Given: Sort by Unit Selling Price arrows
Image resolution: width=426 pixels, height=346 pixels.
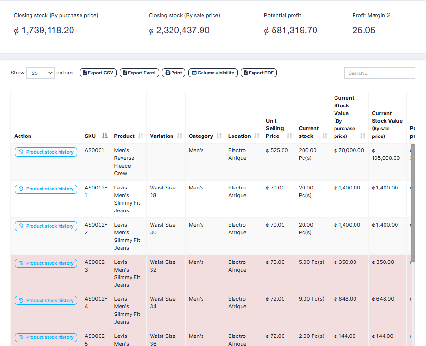Looking at the screenshot, I should tap(289, 136).
